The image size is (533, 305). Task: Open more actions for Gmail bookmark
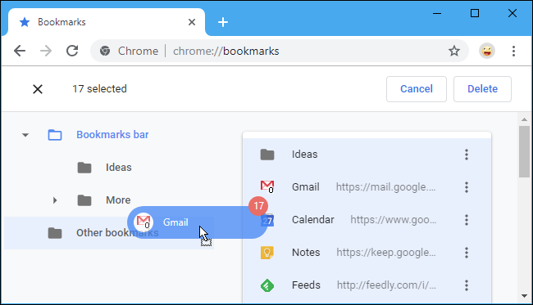click(x=467, y=187)
